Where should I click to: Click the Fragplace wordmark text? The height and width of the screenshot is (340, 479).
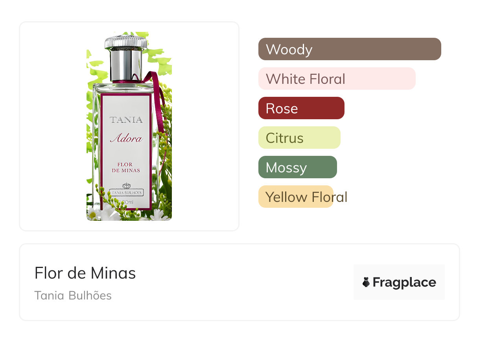(x=404, y=282)
